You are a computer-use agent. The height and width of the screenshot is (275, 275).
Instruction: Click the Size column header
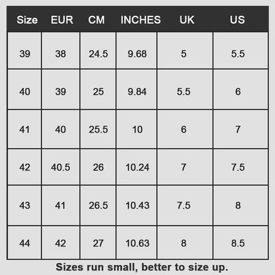coord(27,20)
